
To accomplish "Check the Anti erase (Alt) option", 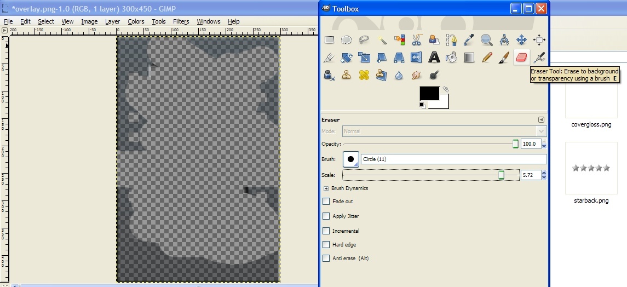I will click(326, 259).
